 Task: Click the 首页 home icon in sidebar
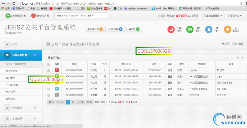point(7,44)
